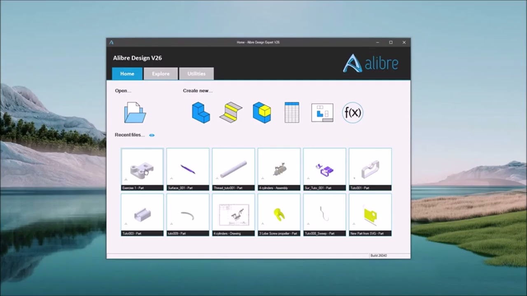Open the recent file Tuto001 - Part
The height and width of the screenshot is (296, 527).
point(370,169)
